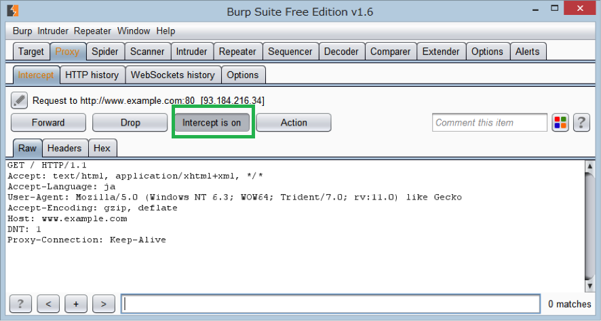Switch to the Hex view tab

click(102, 148)
